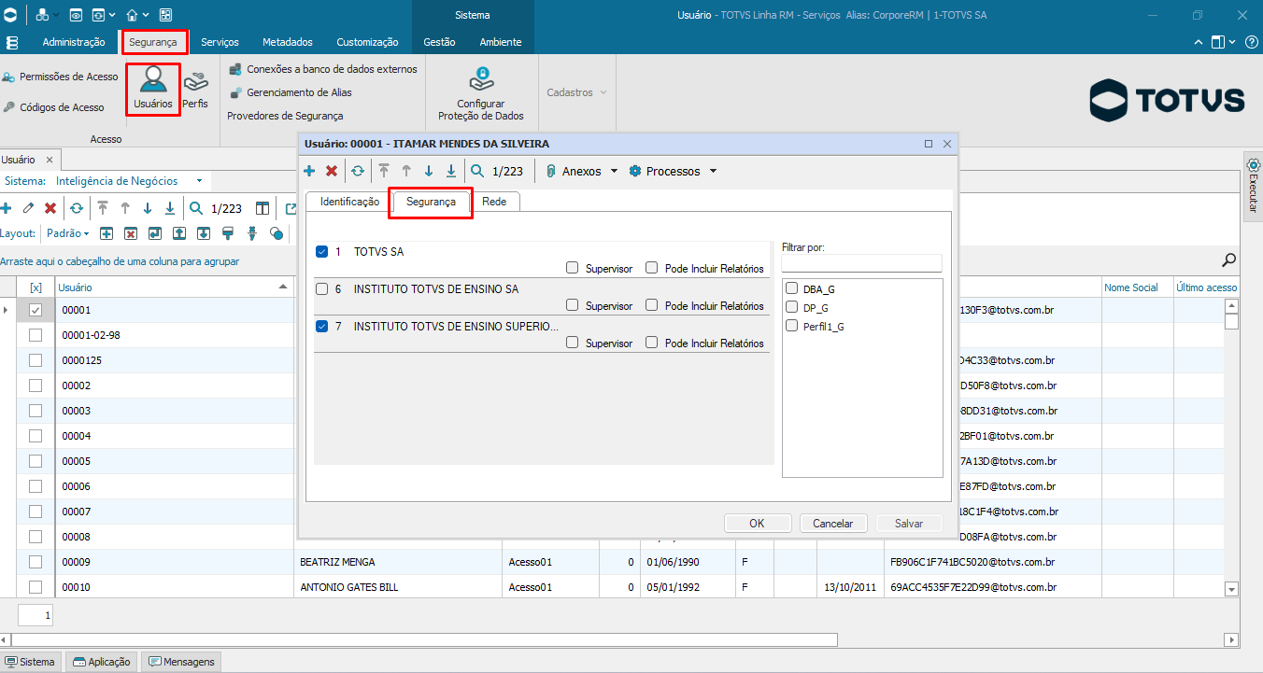Go to next record in the dialog

point(429,171)
